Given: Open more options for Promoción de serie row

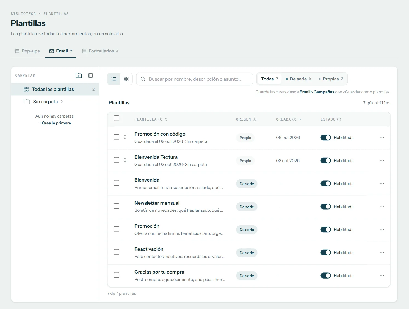Looking at the screenshot, I should coord(382,230).
